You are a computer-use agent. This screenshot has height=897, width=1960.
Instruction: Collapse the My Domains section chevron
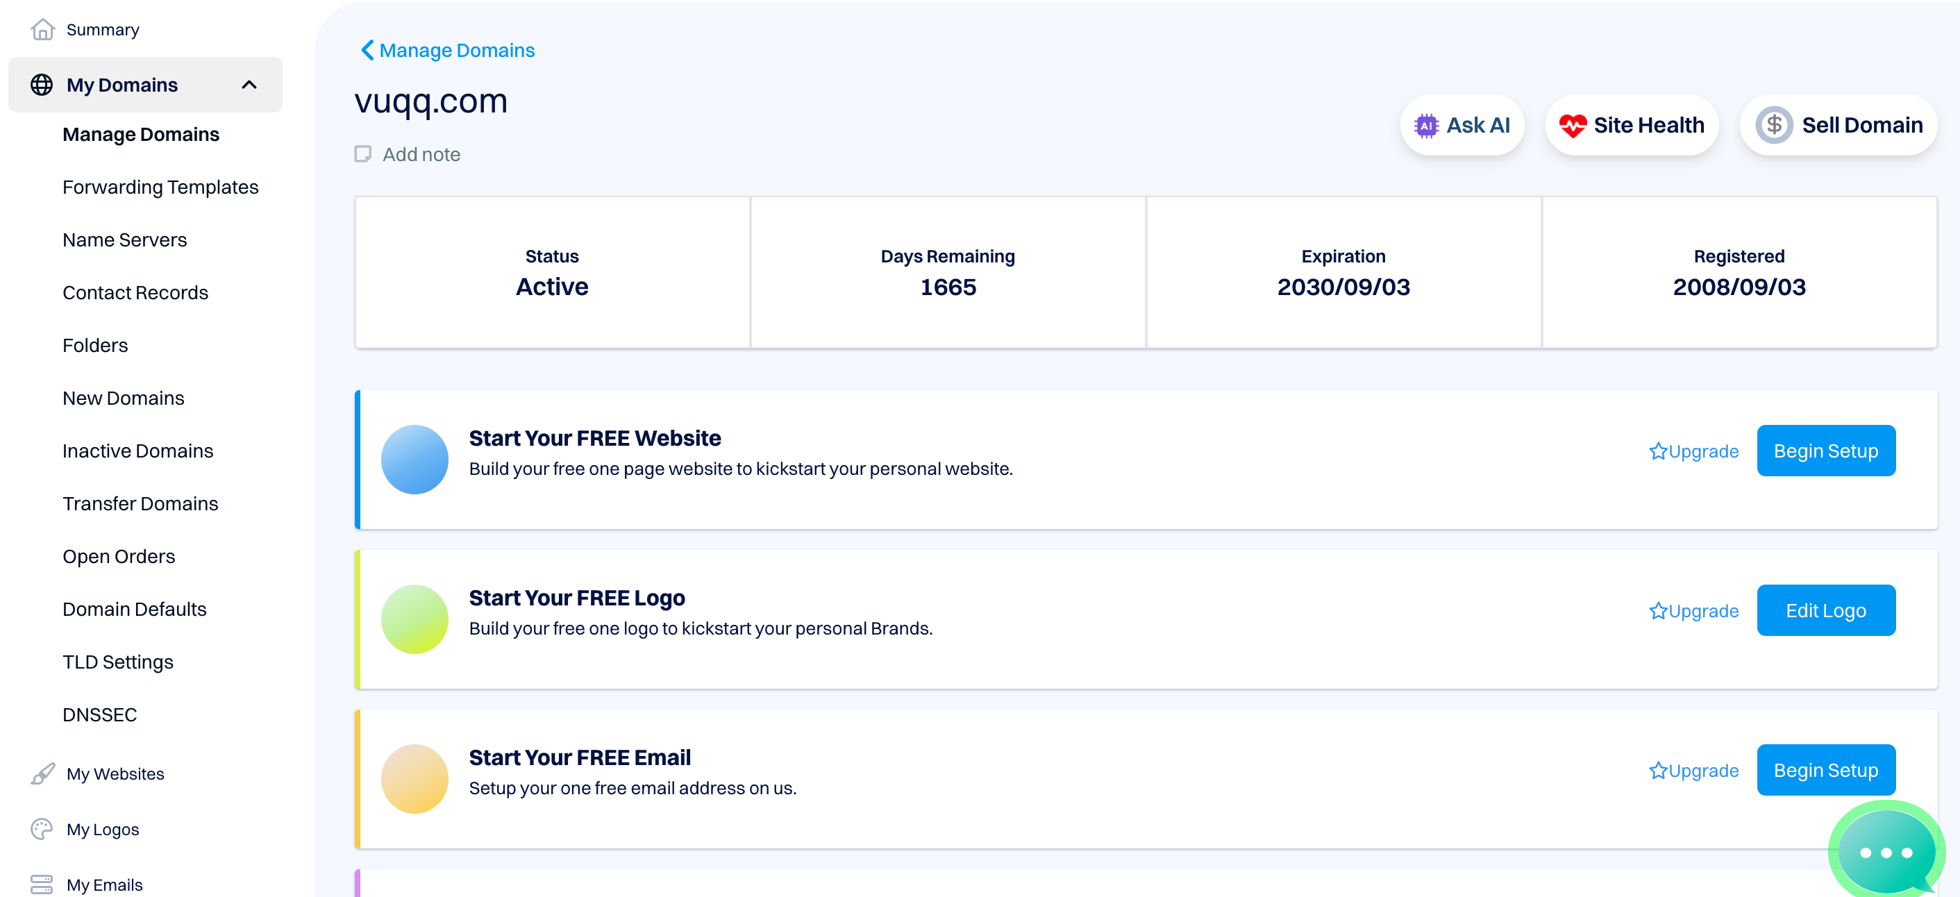click(x=249, y=85)
